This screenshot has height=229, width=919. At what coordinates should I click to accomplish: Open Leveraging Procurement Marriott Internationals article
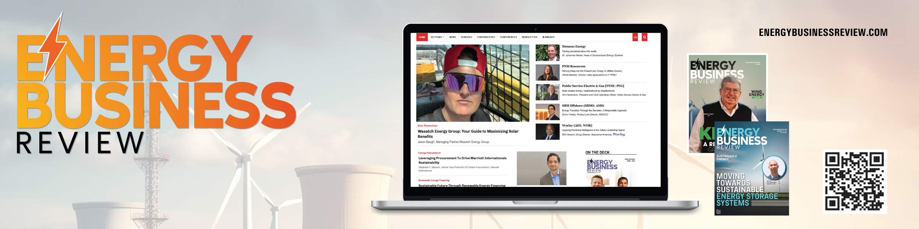tap(462, 160)
